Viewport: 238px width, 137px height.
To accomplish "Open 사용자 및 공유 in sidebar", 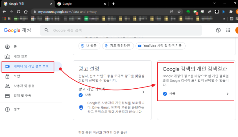I will point(31,86).
